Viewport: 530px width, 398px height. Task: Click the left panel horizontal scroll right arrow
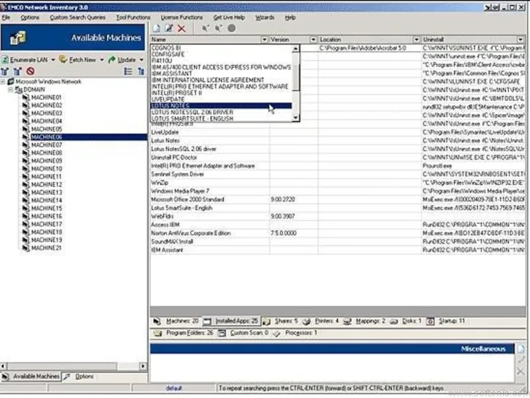click(143, 366)
